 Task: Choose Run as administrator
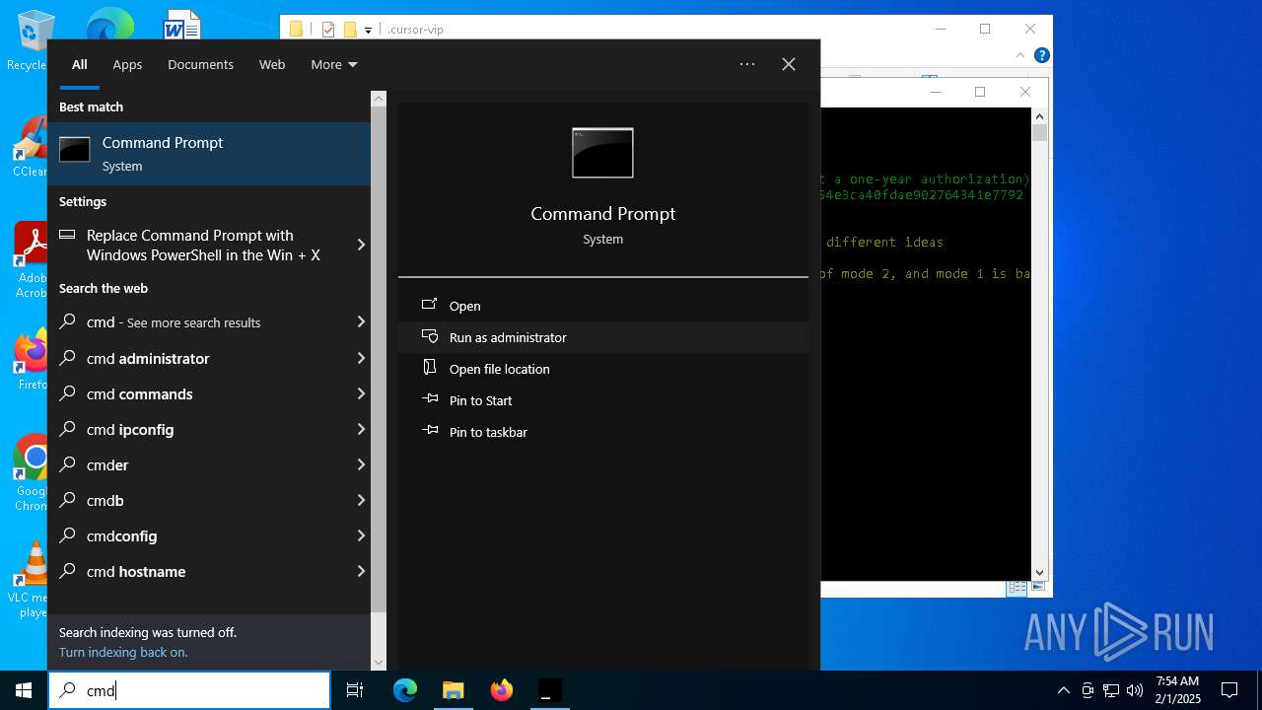[x=603, y=337]
